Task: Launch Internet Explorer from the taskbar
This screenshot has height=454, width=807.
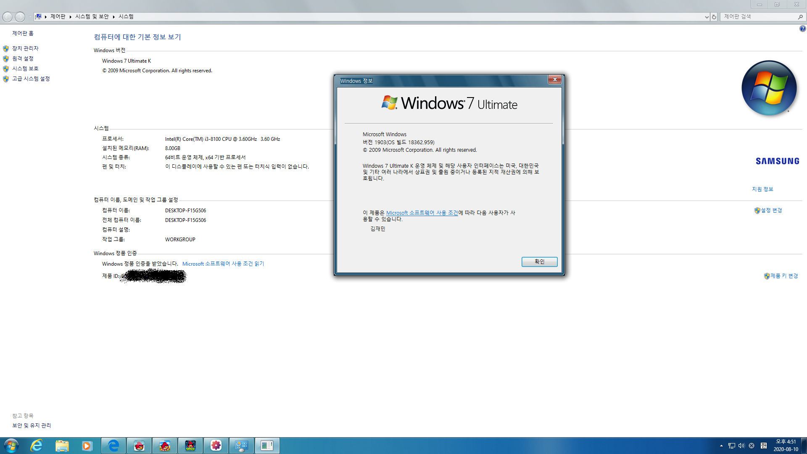Action: (37, 446)
